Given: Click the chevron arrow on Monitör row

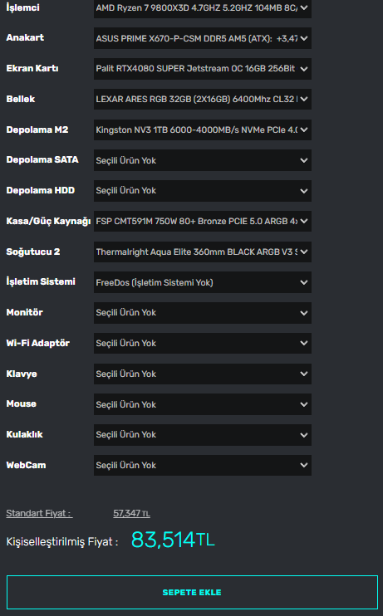Looking at the screenshot, I should point(303,313).
